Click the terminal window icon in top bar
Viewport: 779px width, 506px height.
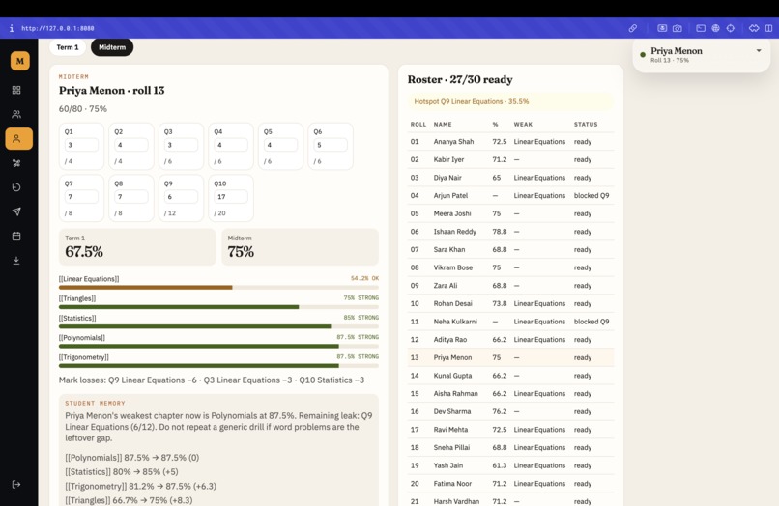click(x=701, y=28)
